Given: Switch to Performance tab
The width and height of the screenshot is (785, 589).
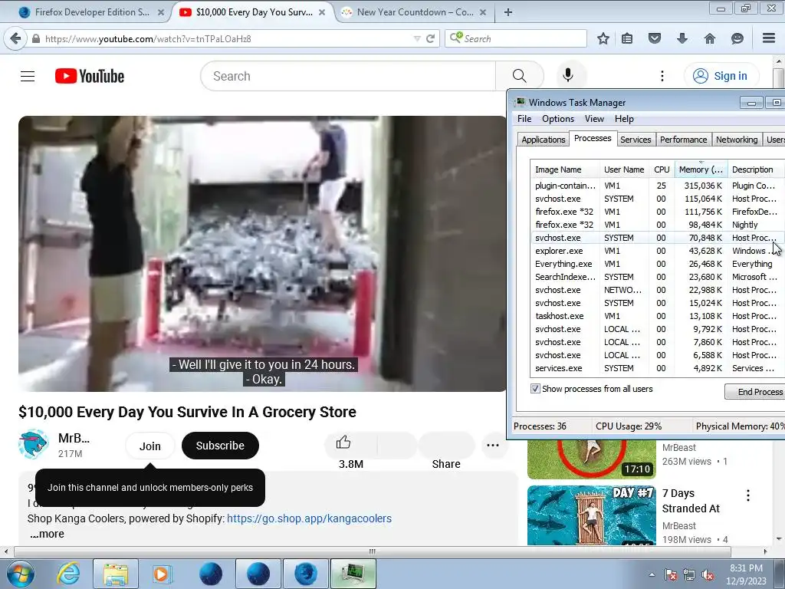Looking at the screenshot, I should coord(683,140).
